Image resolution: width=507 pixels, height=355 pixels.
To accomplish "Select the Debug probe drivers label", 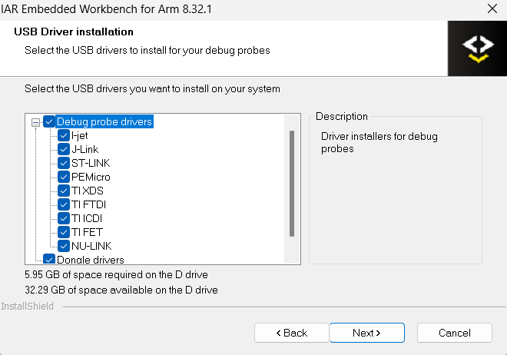I will click(104, 121).
